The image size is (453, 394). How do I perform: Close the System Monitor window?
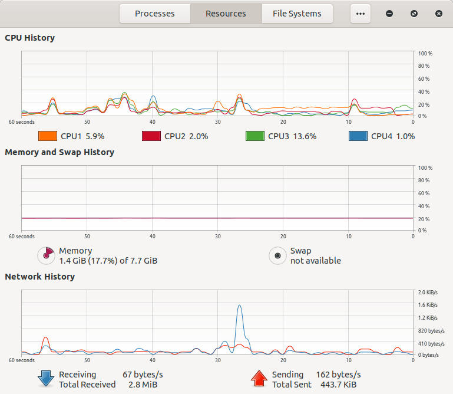tap(439, 14)
